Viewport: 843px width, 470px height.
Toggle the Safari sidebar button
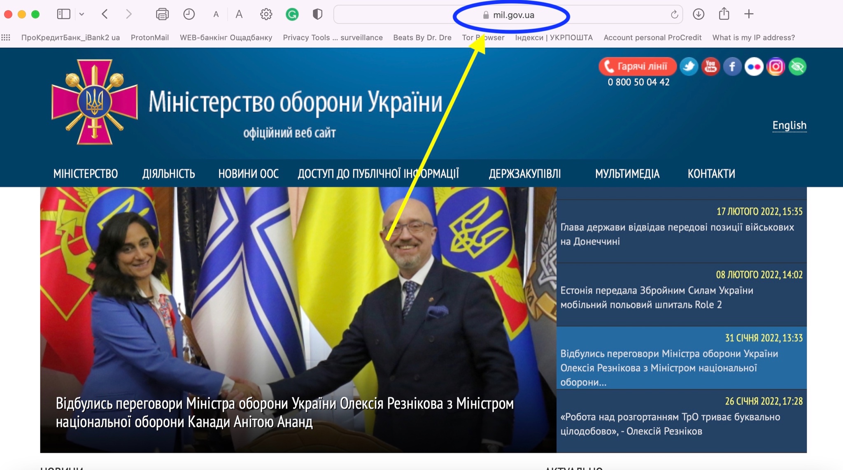click(63, 14)
